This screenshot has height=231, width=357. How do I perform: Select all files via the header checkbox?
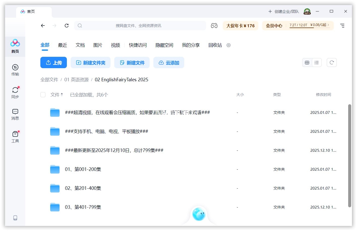[43, 95]
